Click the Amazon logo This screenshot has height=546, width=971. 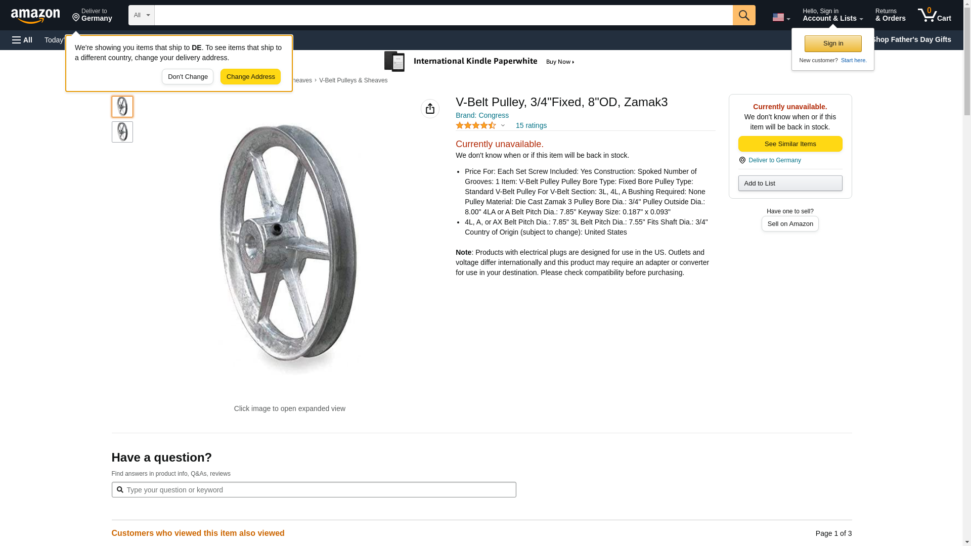coord(35,16)
